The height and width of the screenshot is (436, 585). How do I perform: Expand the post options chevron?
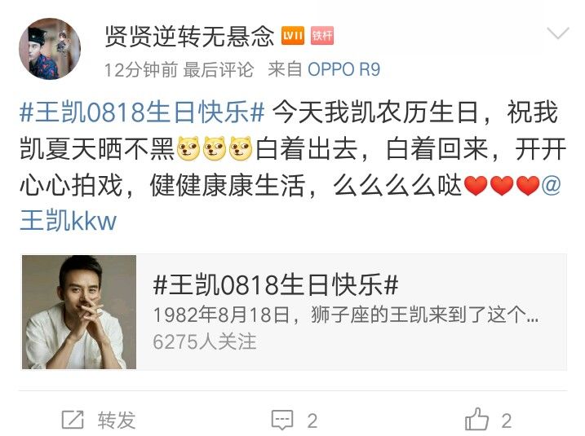[558, 33]
